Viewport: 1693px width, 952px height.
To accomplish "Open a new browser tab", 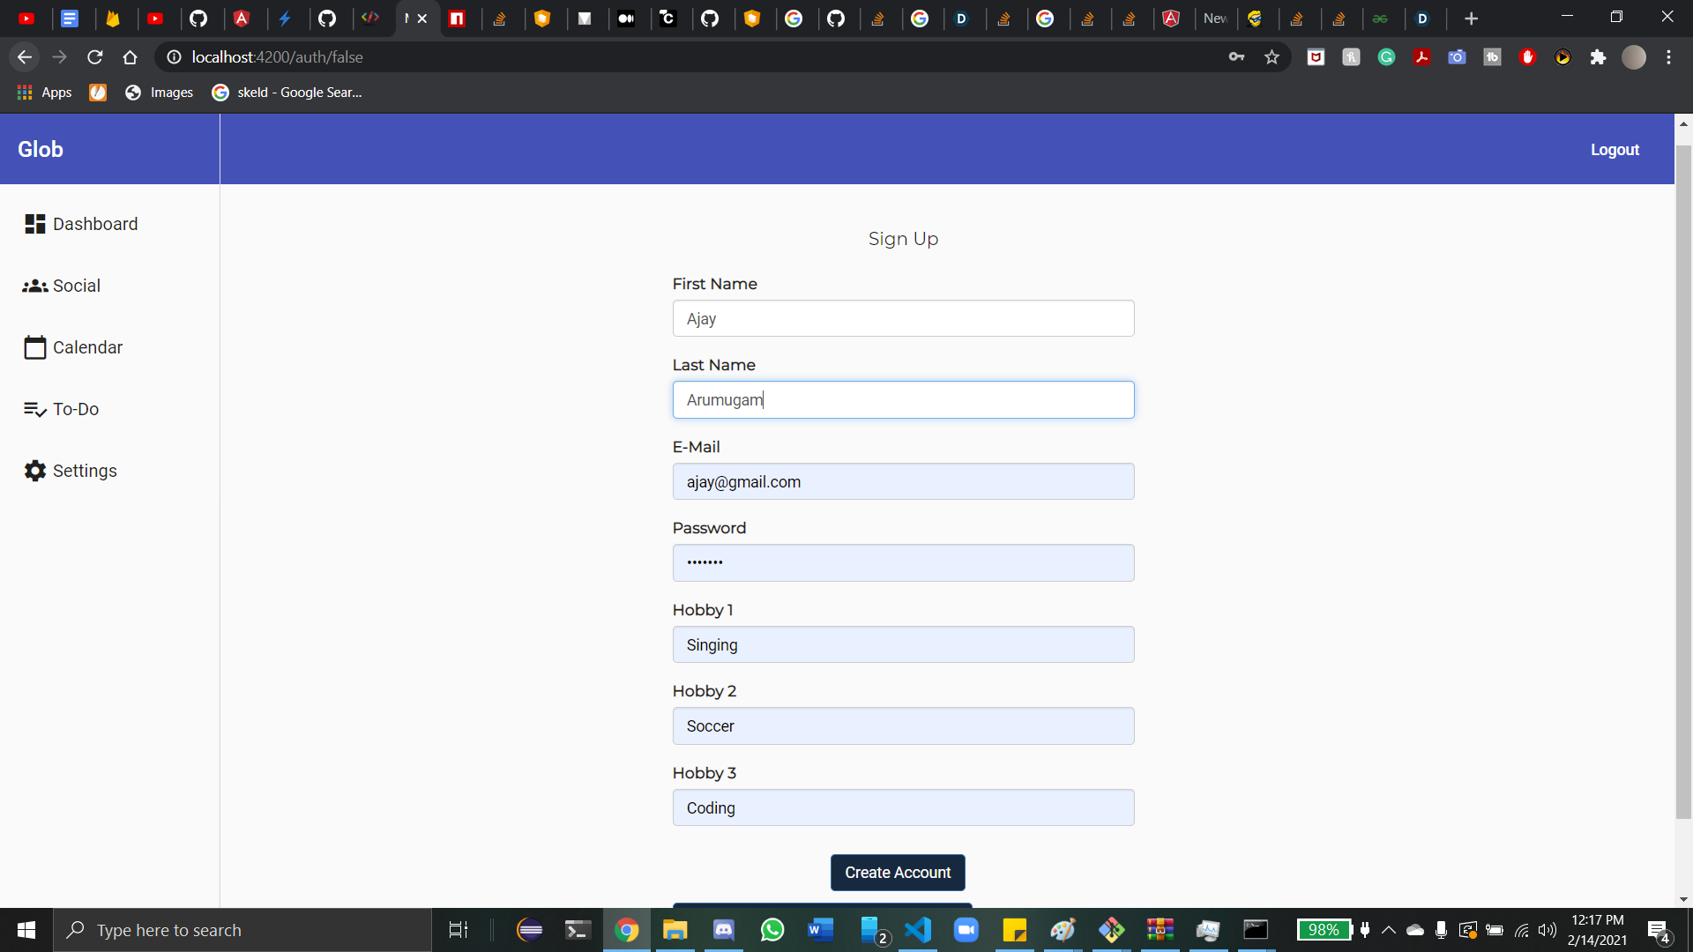I will 1471,19.
